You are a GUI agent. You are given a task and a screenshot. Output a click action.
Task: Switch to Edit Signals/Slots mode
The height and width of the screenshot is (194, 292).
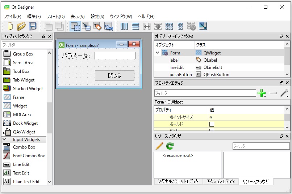pyautogui.click(x=86, y=26)
